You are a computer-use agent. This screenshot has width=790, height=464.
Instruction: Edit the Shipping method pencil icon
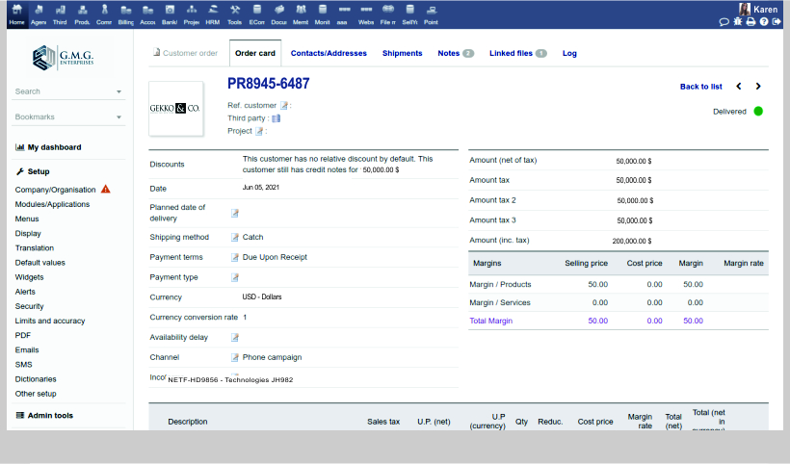pos(235,237)
